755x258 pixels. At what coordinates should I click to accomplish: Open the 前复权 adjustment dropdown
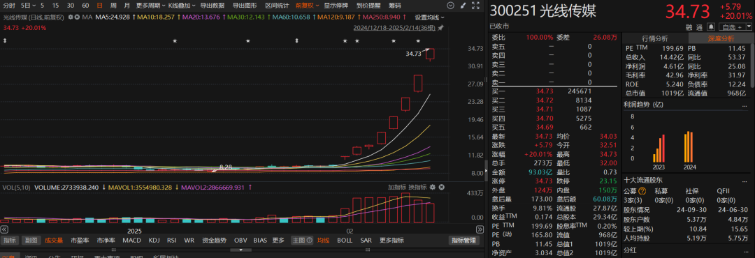click(x=307, y=6)
